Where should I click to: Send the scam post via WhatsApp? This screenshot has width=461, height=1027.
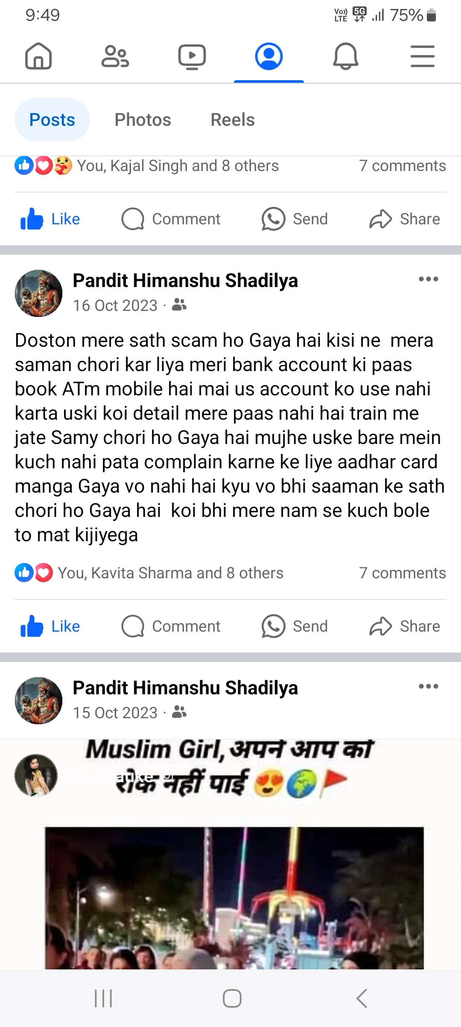[295, 627]
